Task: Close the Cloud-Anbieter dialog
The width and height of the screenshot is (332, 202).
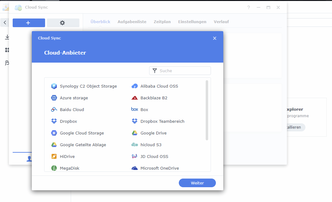Action: [215, 38]
